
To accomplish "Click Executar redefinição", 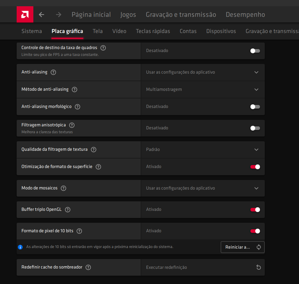I will pyautogui.click(x=167, y=267).
